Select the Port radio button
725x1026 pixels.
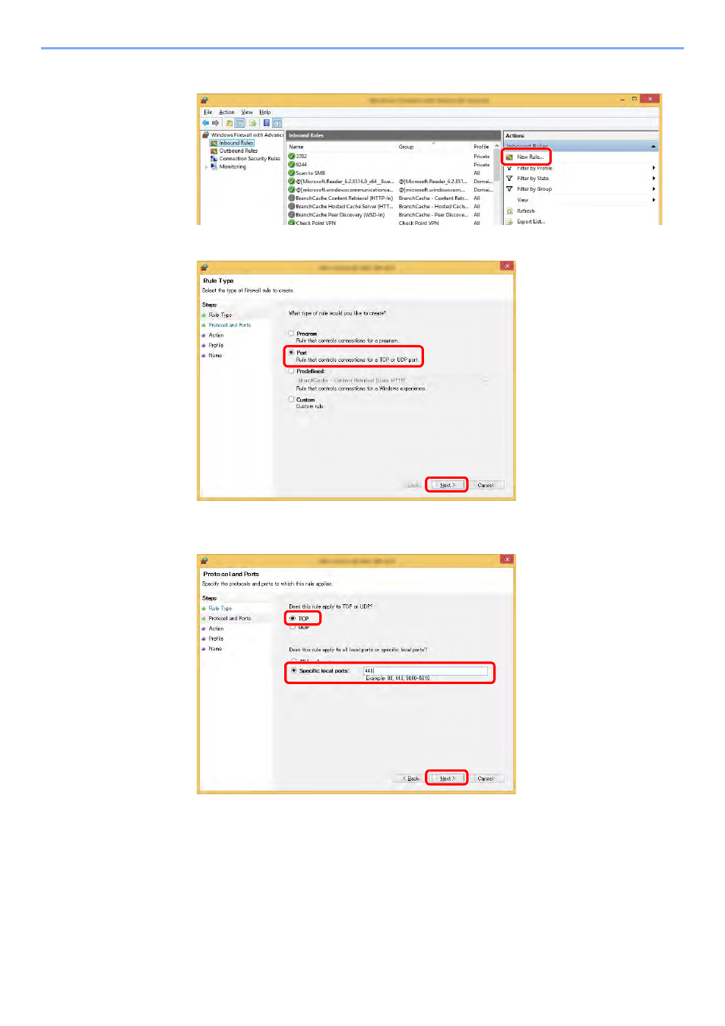(x=291, y=353)
